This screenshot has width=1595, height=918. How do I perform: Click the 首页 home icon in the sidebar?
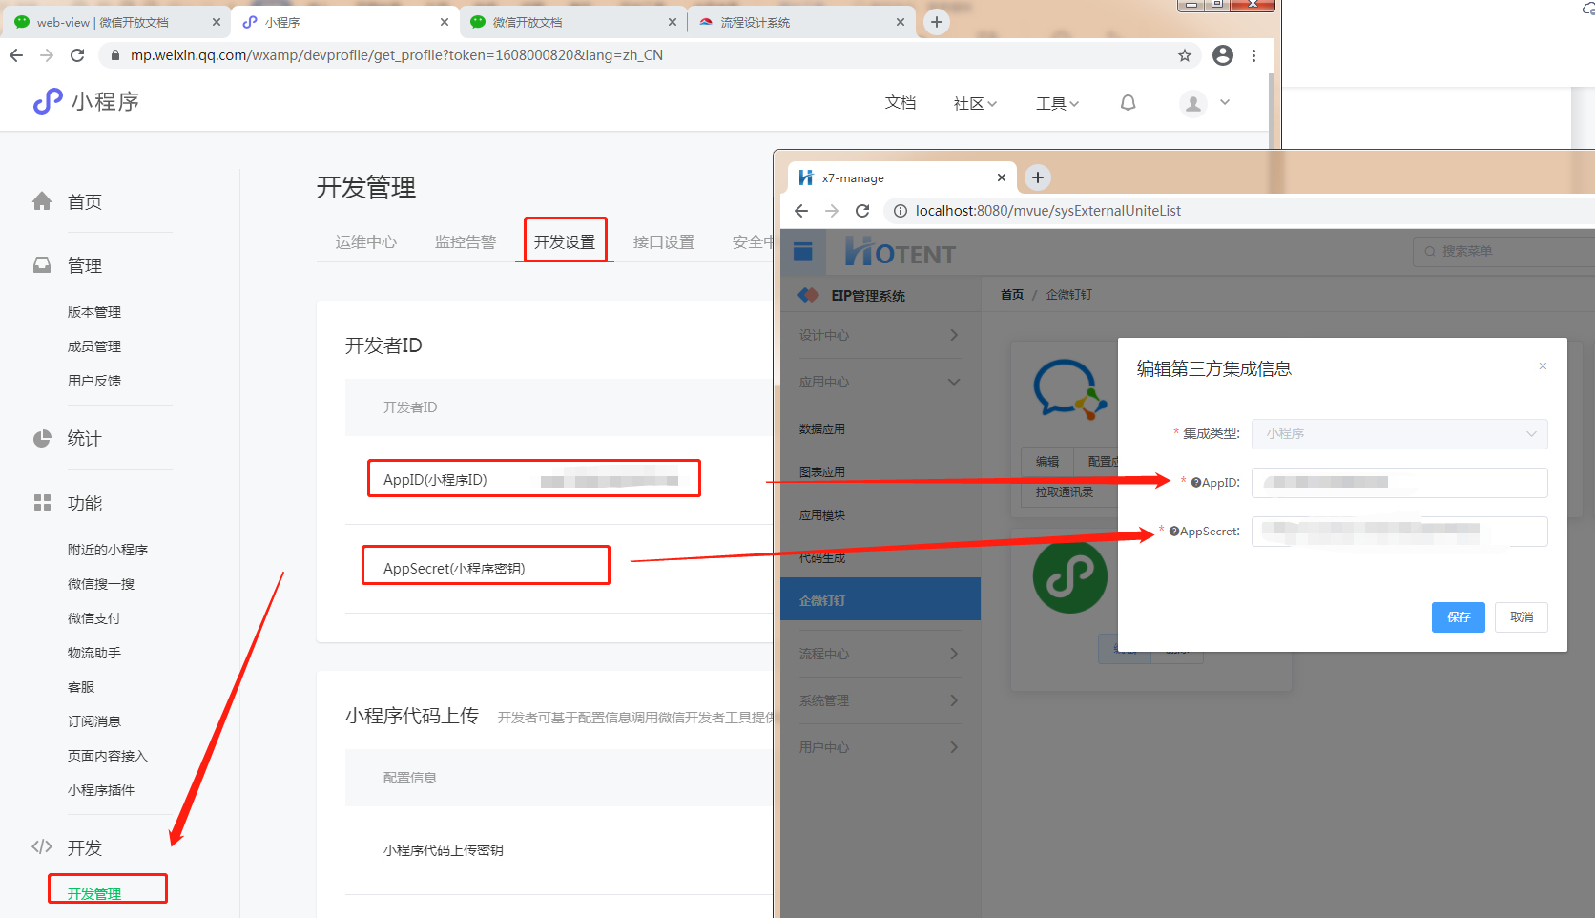point(42,201)
